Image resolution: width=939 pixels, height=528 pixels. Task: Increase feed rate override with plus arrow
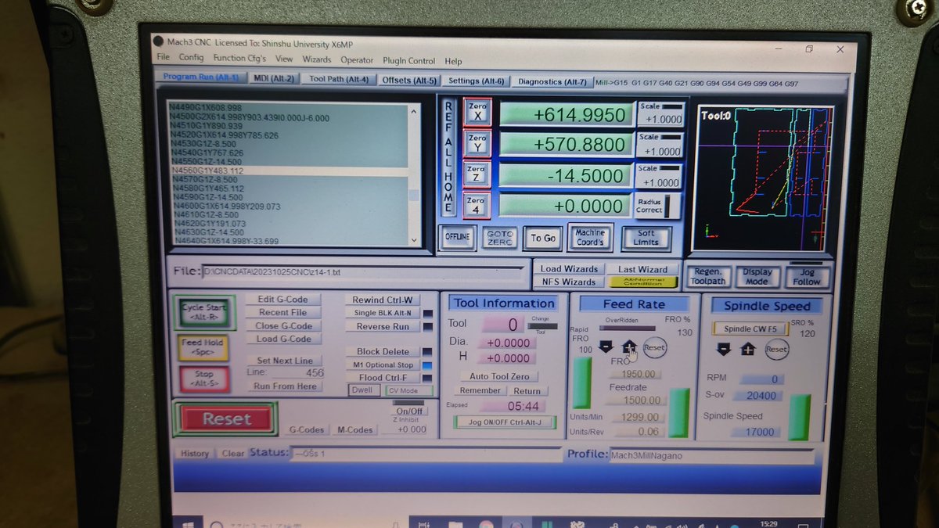point(629,347)
